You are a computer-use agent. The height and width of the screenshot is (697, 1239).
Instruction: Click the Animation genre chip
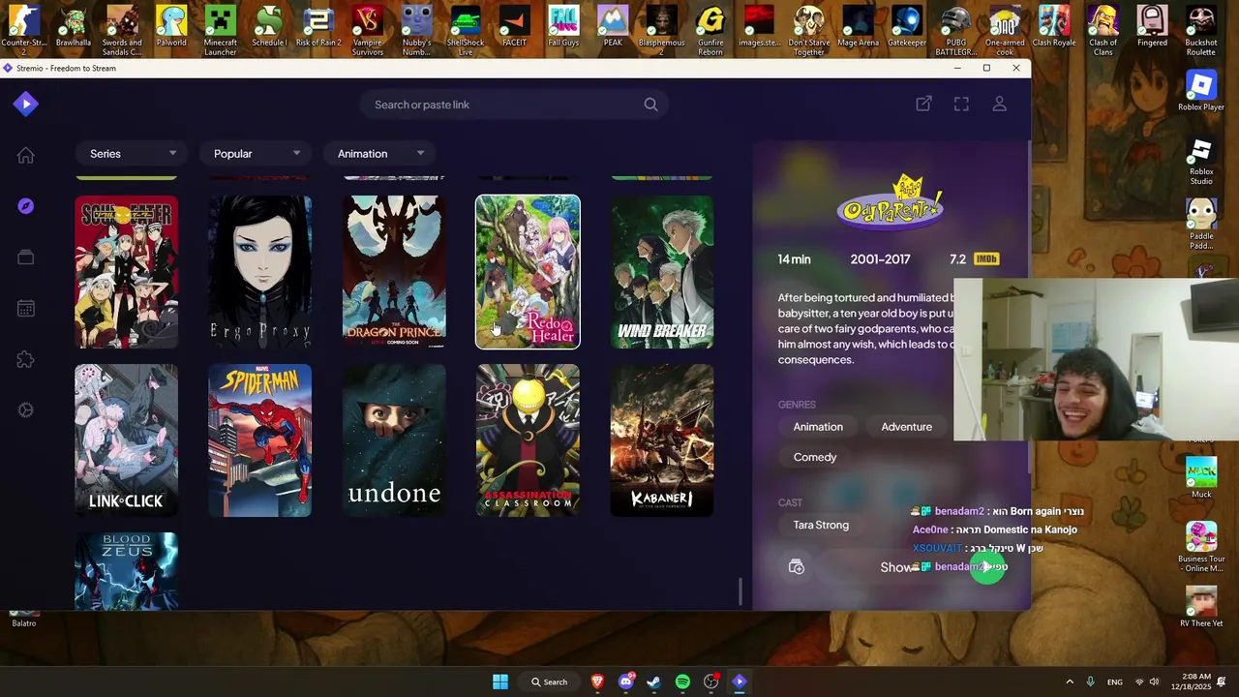tap(818, 427)
